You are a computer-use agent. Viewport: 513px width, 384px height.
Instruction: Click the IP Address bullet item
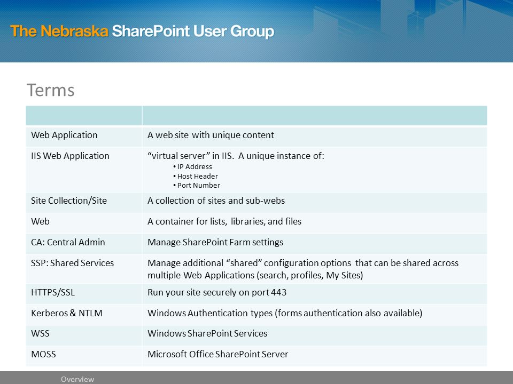(193, 166)
